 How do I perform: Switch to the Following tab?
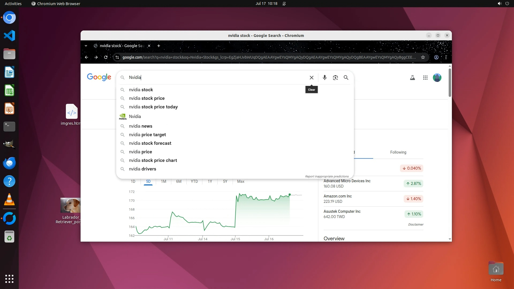point(398,152)
